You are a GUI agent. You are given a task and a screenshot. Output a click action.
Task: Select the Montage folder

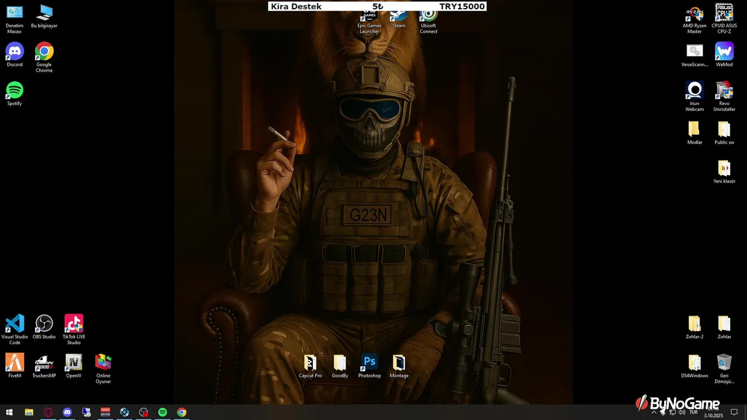(x=399, y=366)
